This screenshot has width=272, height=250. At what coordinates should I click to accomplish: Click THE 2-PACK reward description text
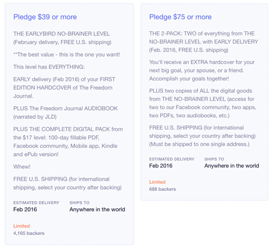tap(203, 42)
